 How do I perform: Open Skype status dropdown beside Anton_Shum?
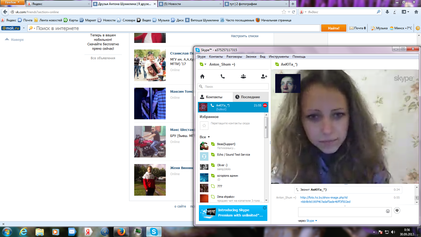(203, 64)
